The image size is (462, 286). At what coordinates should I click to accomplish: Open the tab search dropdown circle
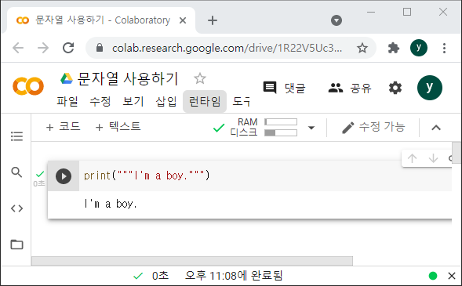[336, 20]
